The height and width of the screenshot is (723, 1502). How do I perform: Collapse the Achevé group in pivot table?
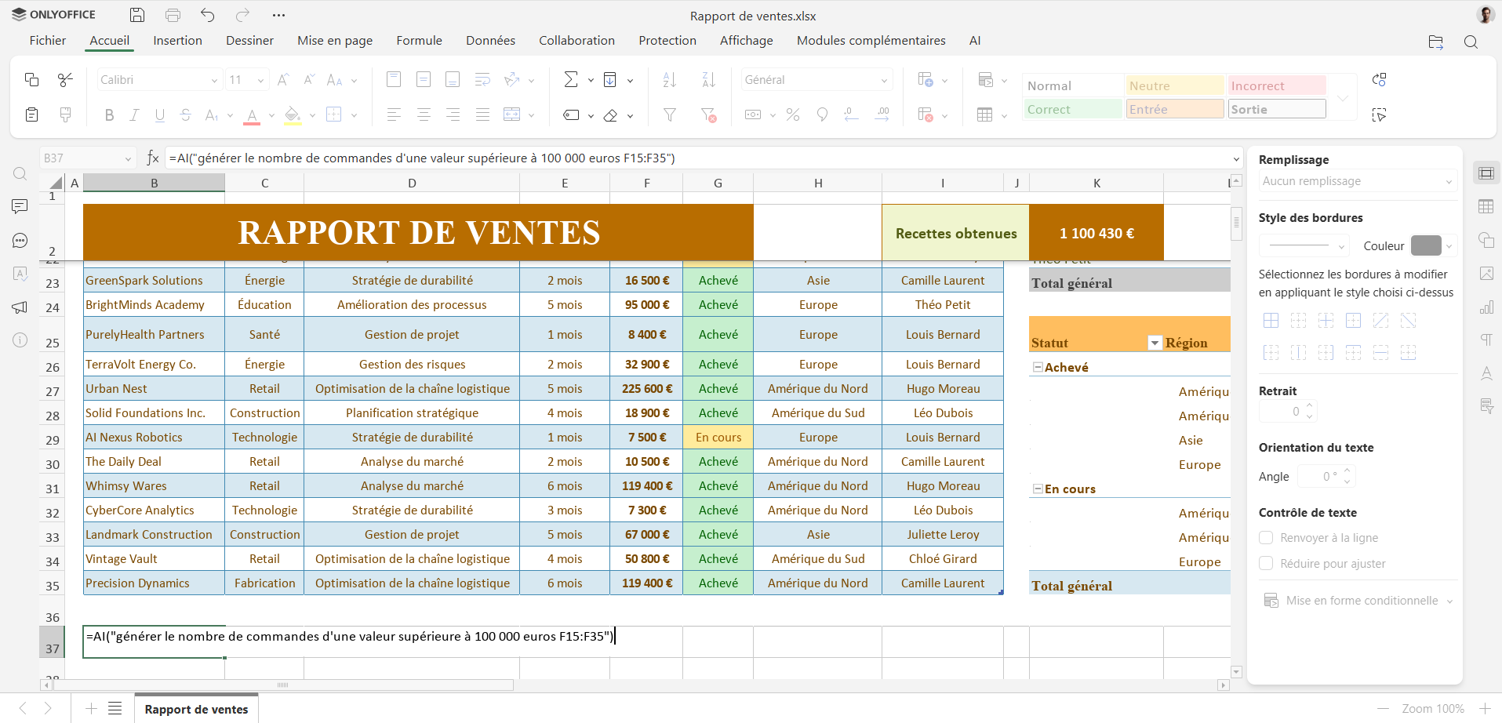[1038, 367]
